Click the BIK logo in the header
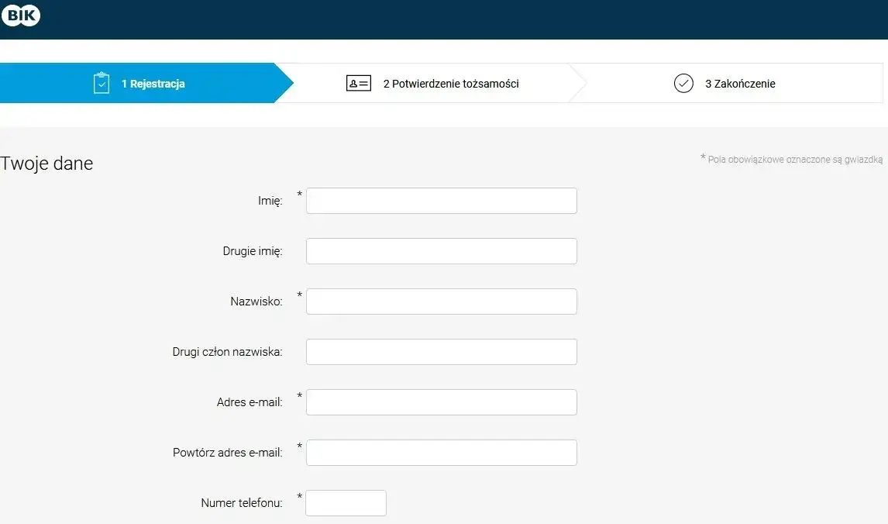The image size is (888, 524). pos(21,15)
